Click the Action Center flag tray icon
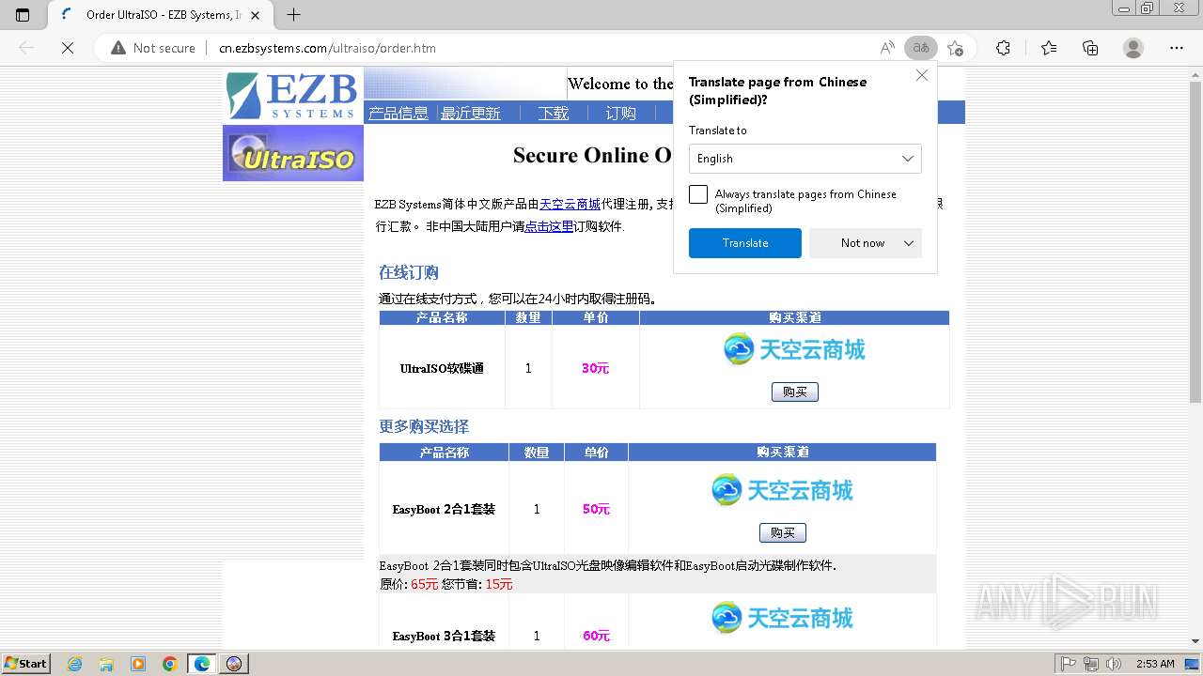Viewport: 1203px width, 676px height. (x=1069, y=664)
